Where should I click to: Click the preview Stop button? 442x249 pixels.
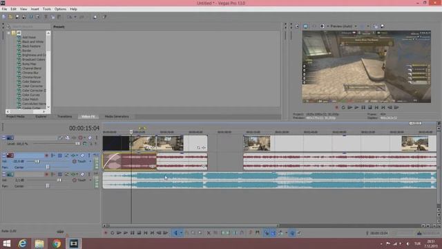coord(370,107)
